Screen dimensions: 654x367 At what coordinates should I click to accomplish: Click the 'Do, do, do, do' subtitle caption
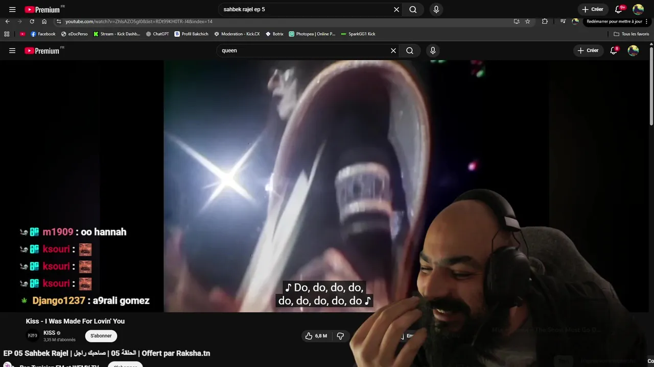(x=324, y=294)
